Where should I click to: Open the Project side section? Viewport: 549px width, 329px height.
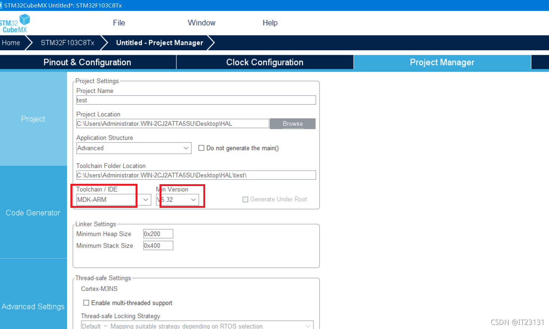pyautogui.click(x=33, y=119)
